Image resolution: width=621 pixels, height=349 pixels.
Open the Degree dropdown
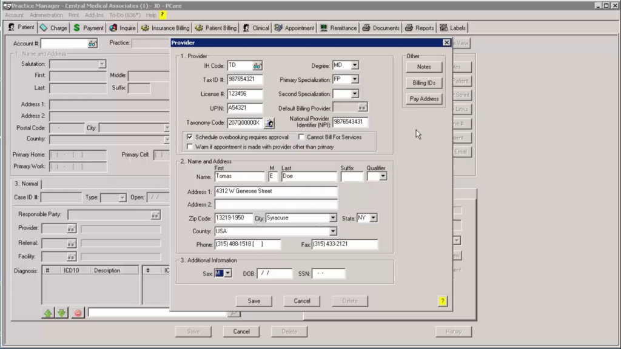(x=355, y=65)
